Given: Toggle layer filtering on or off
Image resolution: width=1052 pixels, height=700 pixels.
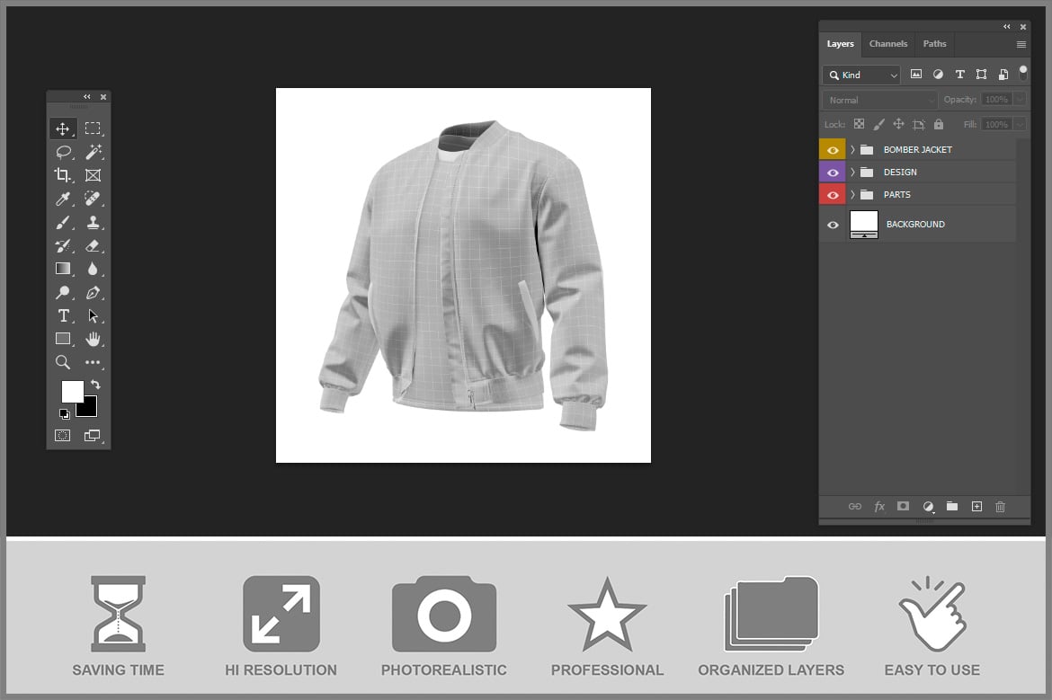Looking at the screenshot, I should click(x=1023, y=73).
